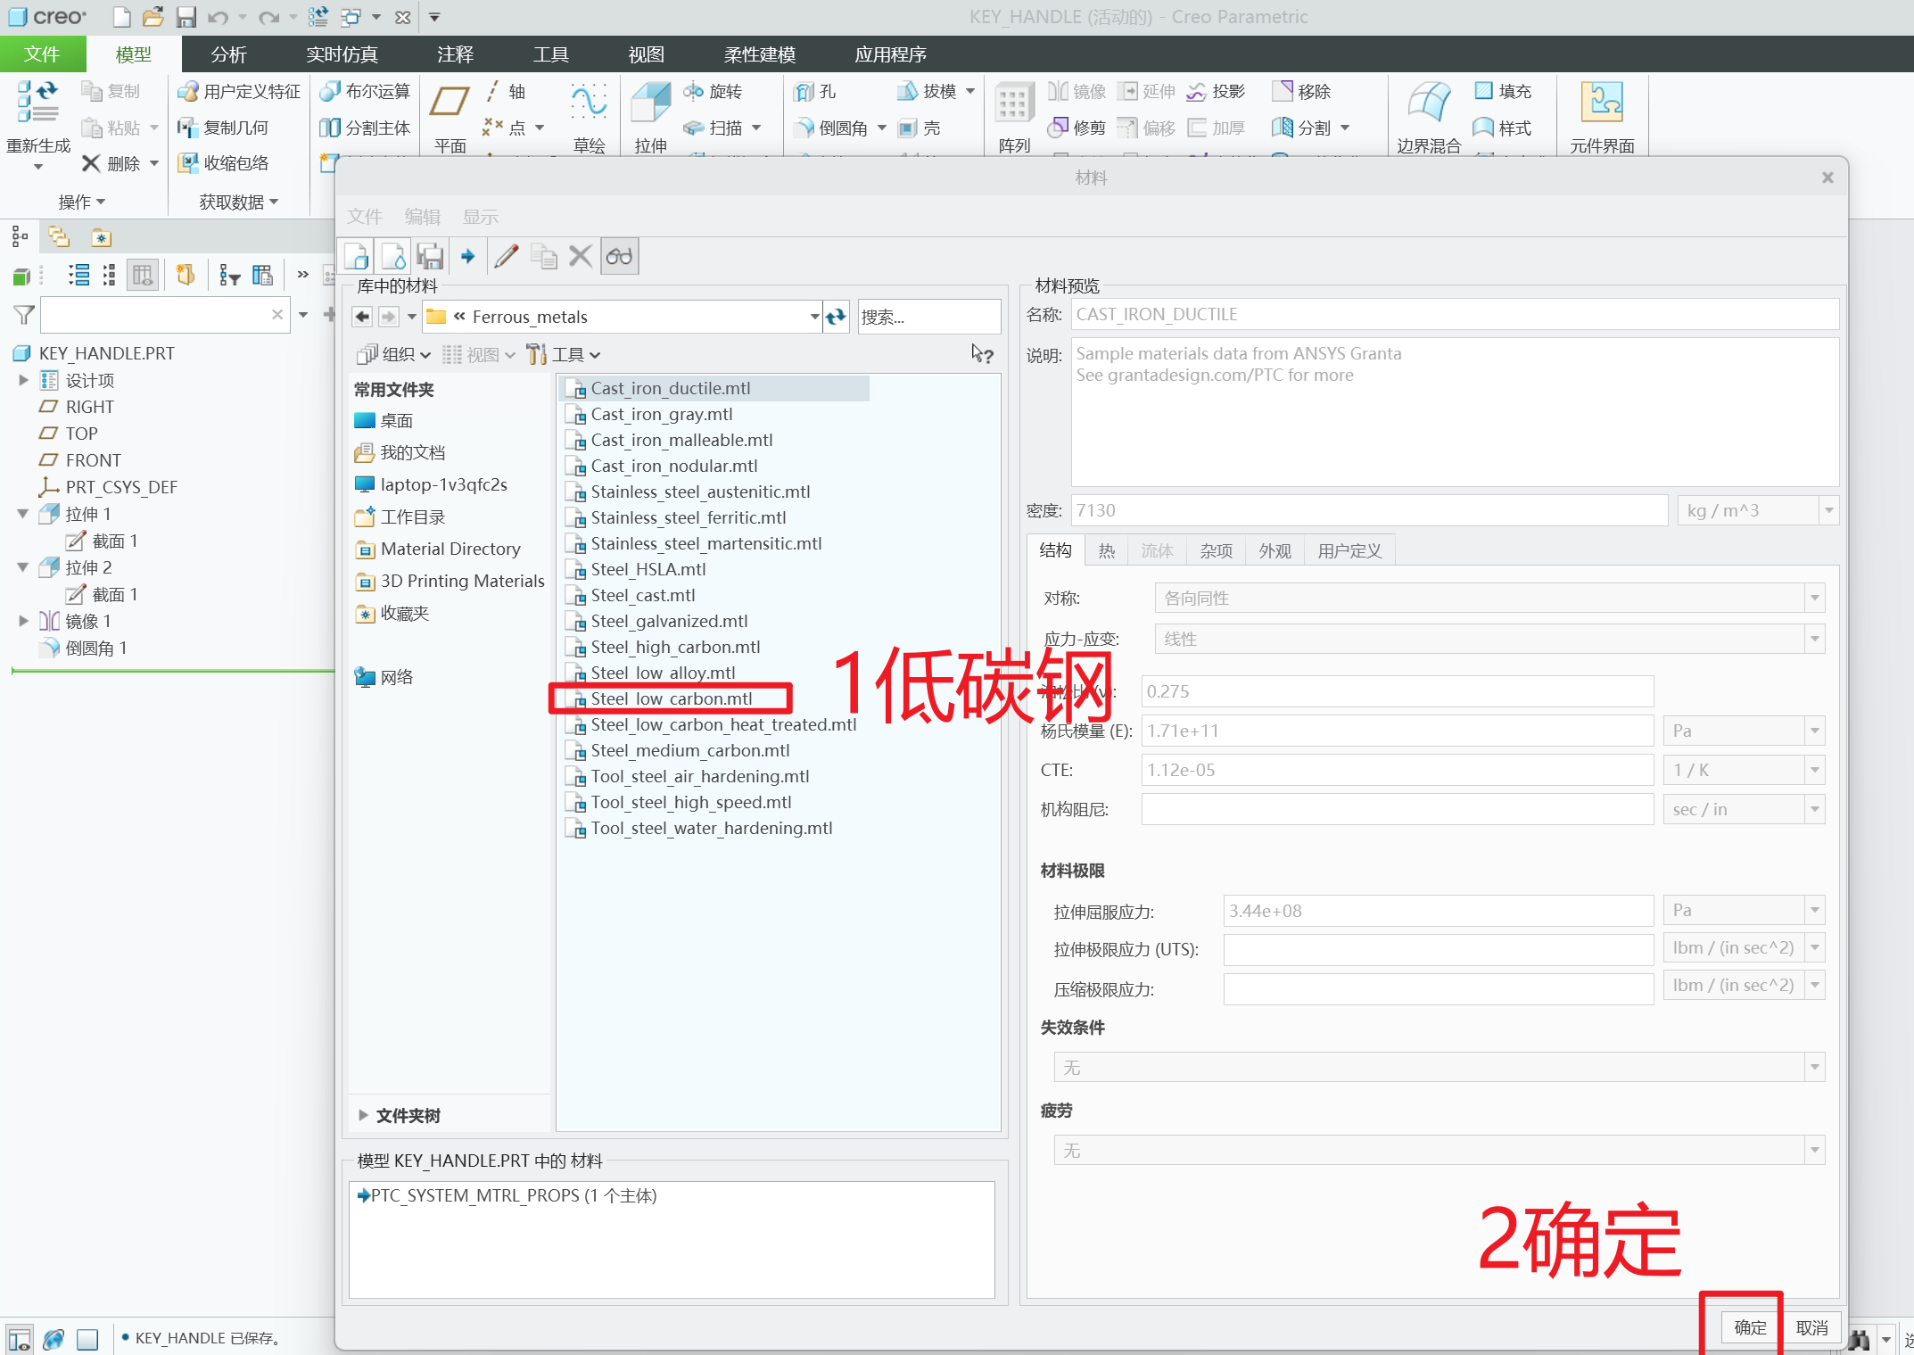Screen dimensions: 1914x1355
Task: Click the 搜索 search field
Action: point(928,317)
